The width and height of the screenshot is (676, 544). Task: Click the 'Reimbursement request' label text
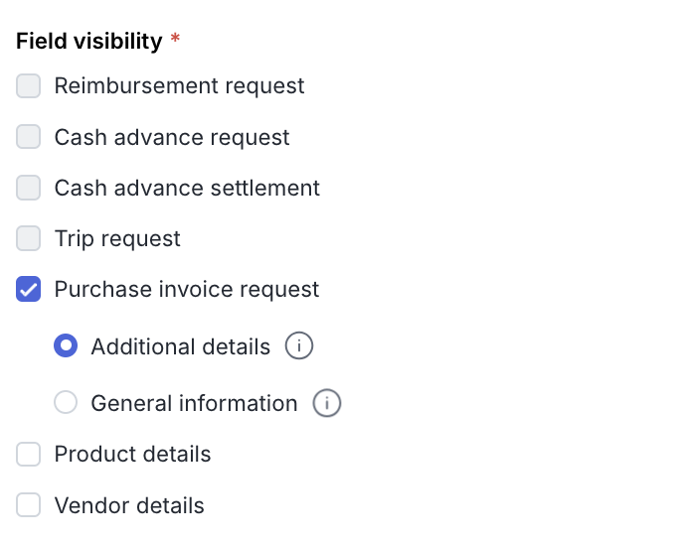click(179, 86)
